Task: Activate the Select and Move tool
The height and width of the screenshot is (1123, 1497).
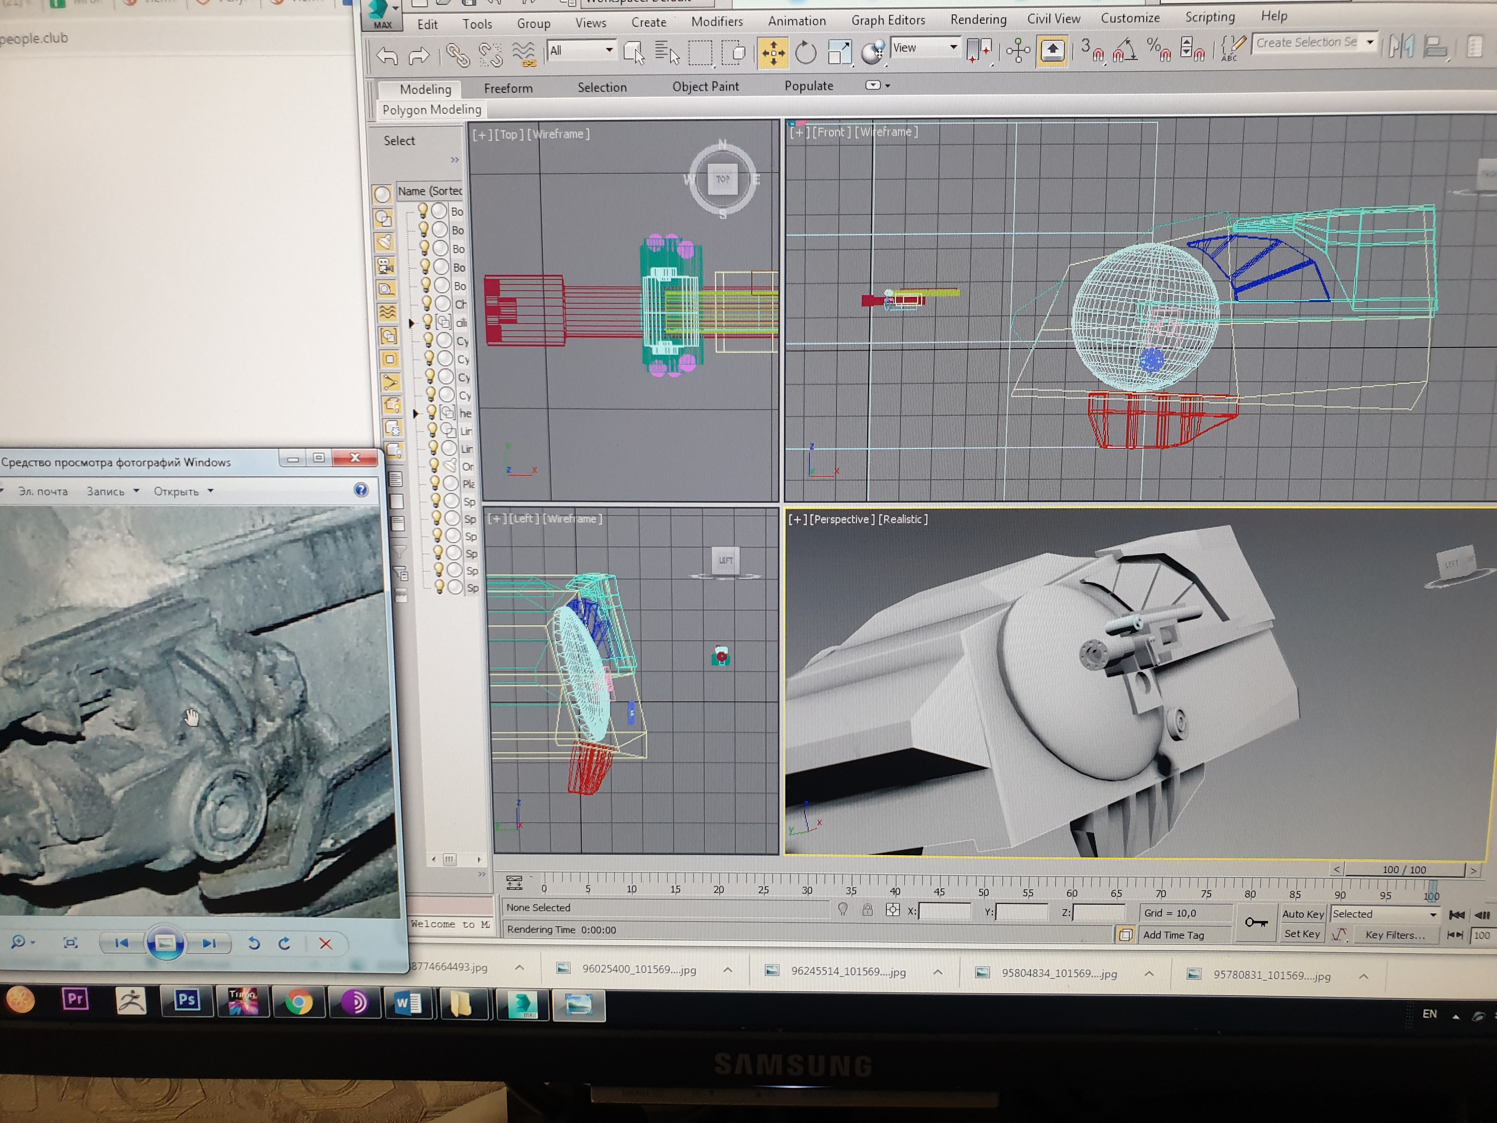Action: pos(773,52)
